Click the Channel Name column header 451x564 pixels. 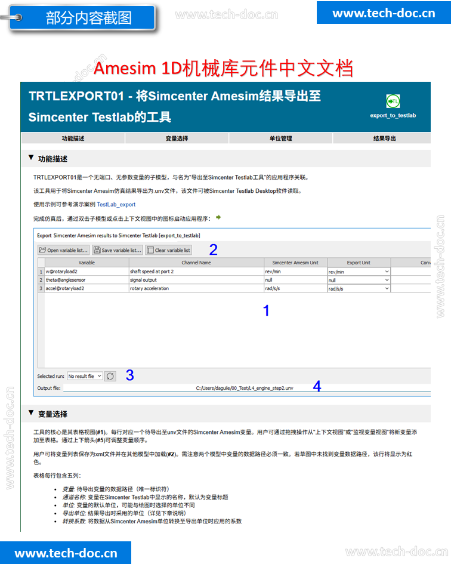[x=196, y=263]
